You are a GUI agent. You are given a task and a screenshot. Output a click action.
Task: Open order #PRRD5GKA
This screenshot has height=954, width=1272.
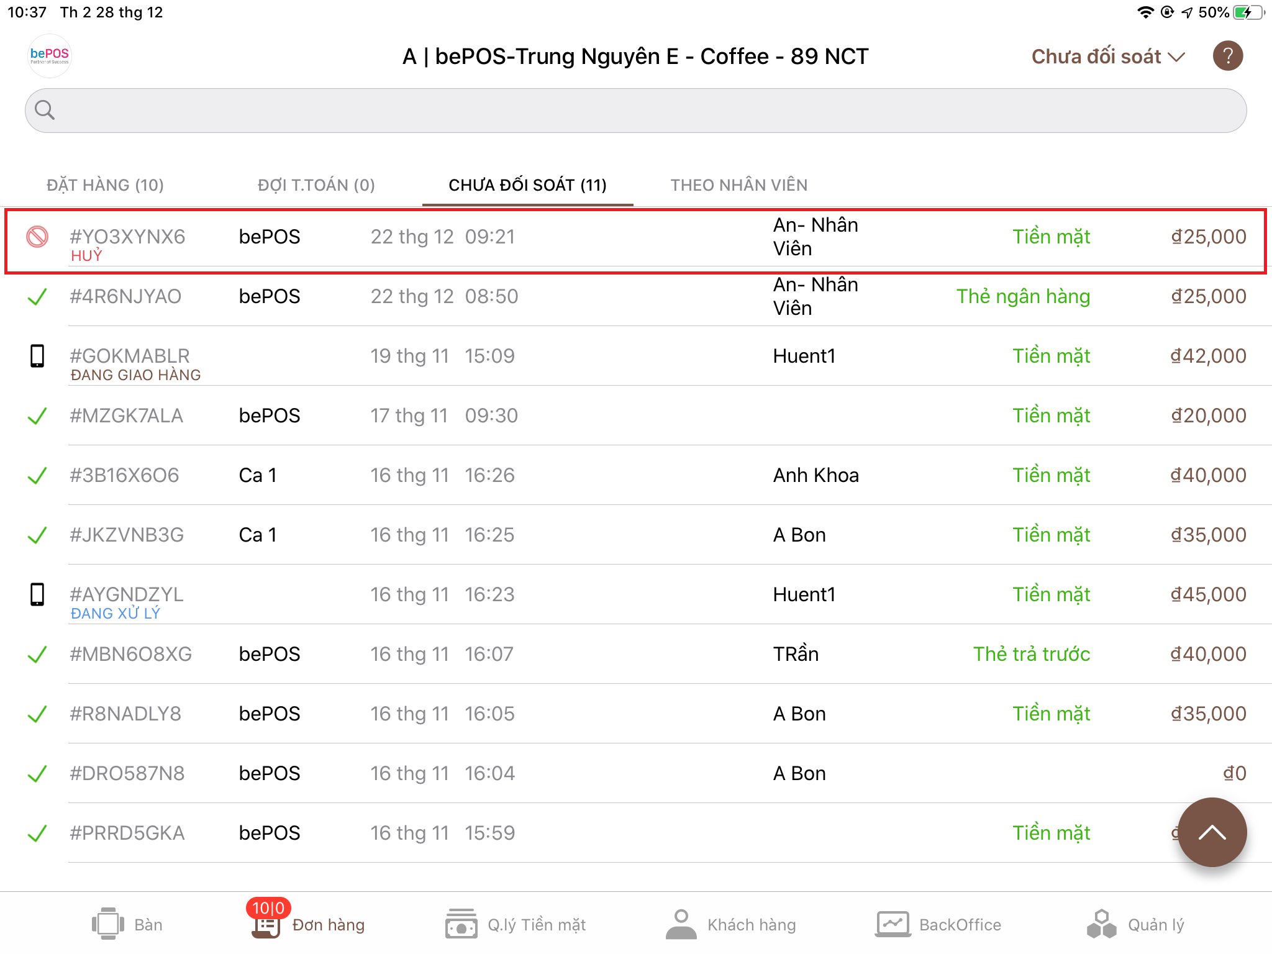(x=635, y=833)
